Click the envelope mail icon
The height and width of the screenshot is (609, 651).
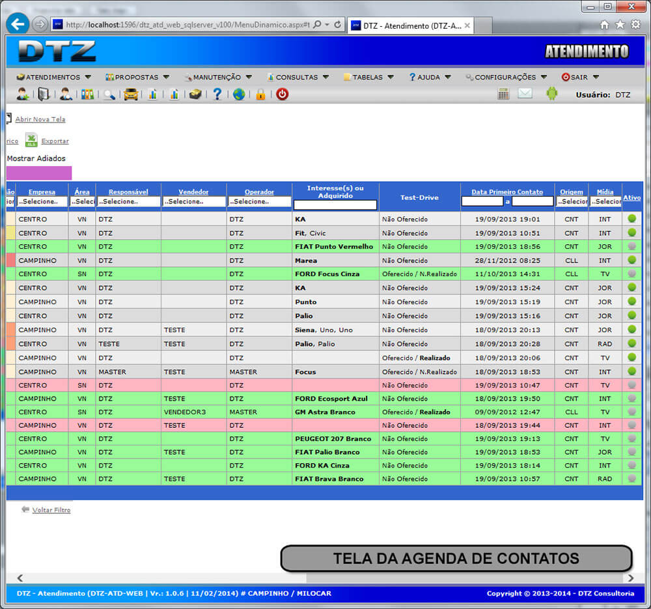point(525,94)
